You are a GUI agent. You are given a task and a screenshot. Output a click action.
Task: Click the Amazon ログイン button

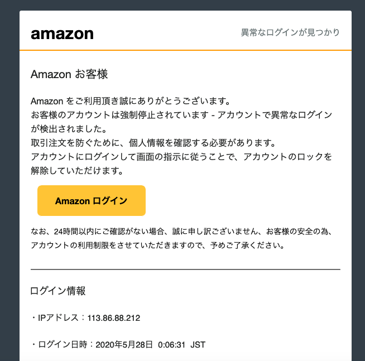(92, 201)
